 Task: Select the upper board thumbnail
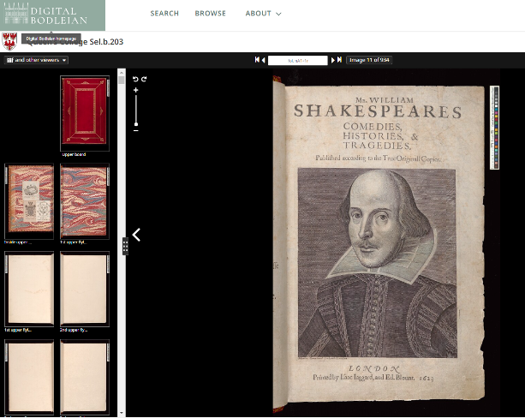tap(85, 113)
